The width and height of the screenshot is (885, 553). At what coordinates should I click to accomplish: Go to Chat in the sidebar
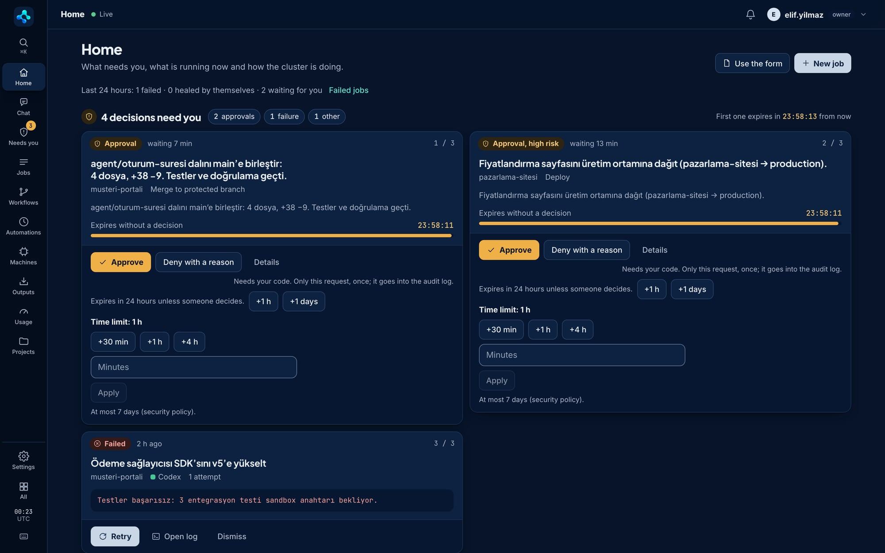tap(23, 107)
